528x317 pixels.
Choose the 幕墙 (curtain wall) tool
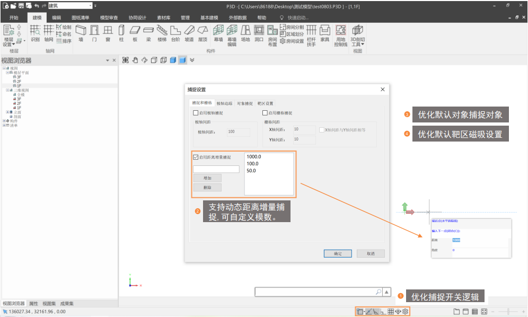[218, 32]
